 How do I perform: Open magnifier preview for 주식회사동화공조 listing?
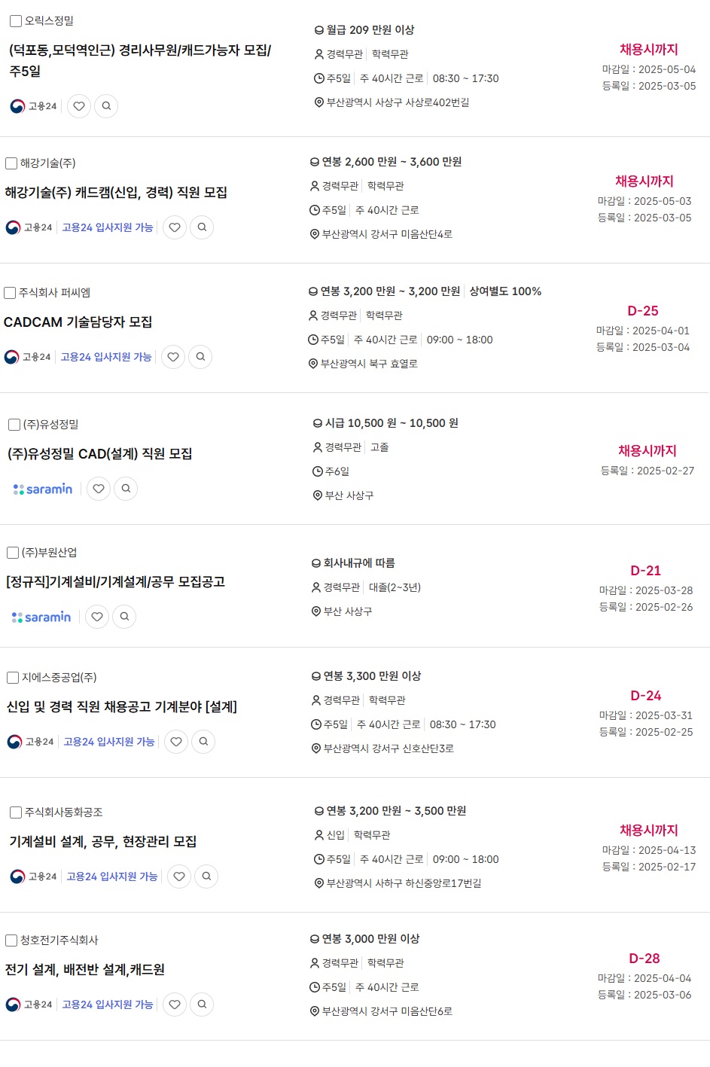(x=206, y=876)
